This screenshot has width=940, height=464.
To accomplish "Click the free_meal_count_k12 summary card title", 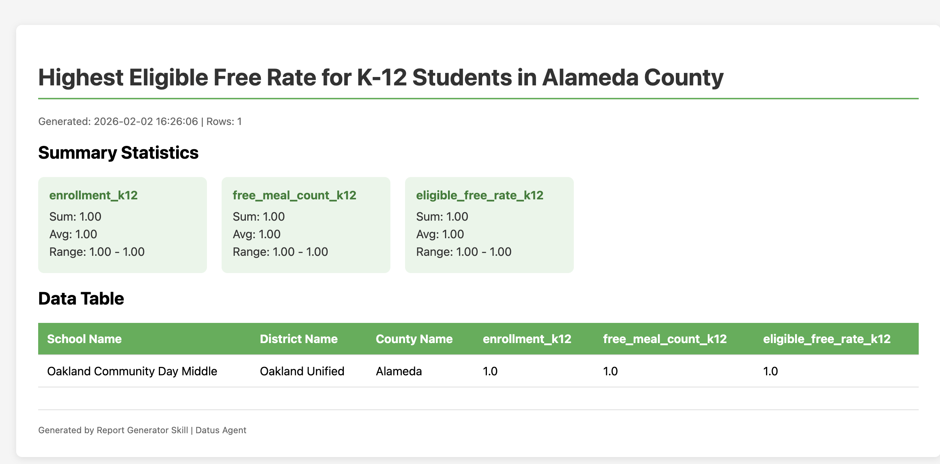I will (295, 195).
